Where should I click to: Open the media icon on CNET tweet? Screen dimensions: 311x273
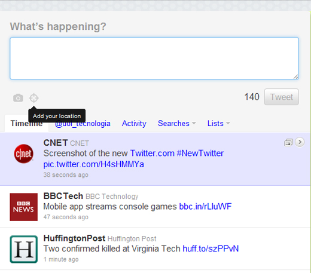tap(288, 143)
